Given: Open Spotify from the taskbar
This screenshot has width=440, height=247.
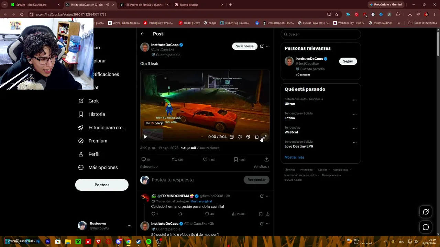Looking at the screenshot, I should (x=148, y=242).
